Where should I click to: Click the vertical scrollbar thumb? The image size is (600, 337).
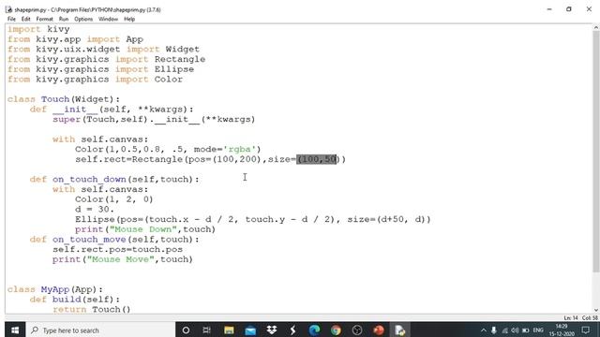coord(596,152)
